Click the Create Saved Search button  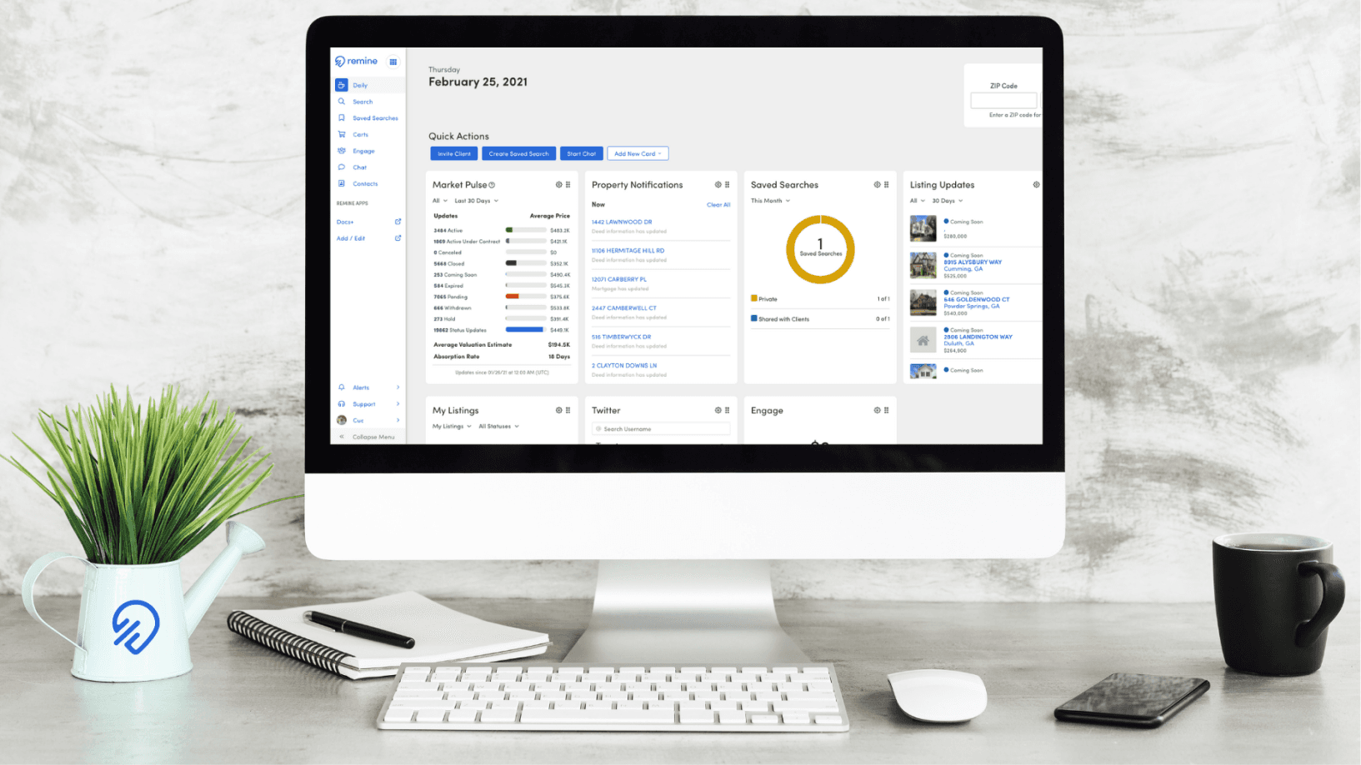pos(518,153)
